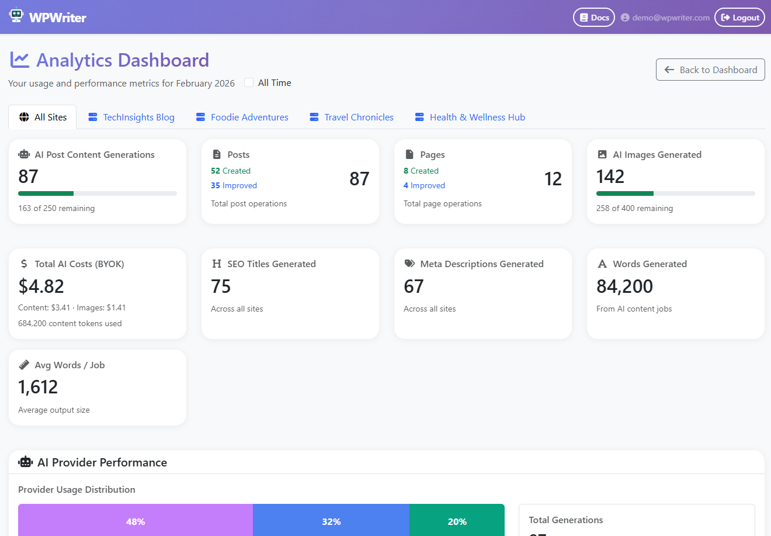Click the tag icon on Meta Descriptions card
Viewport: 771px width, 536px height.
pyautogui.click(x=409, y=263)
